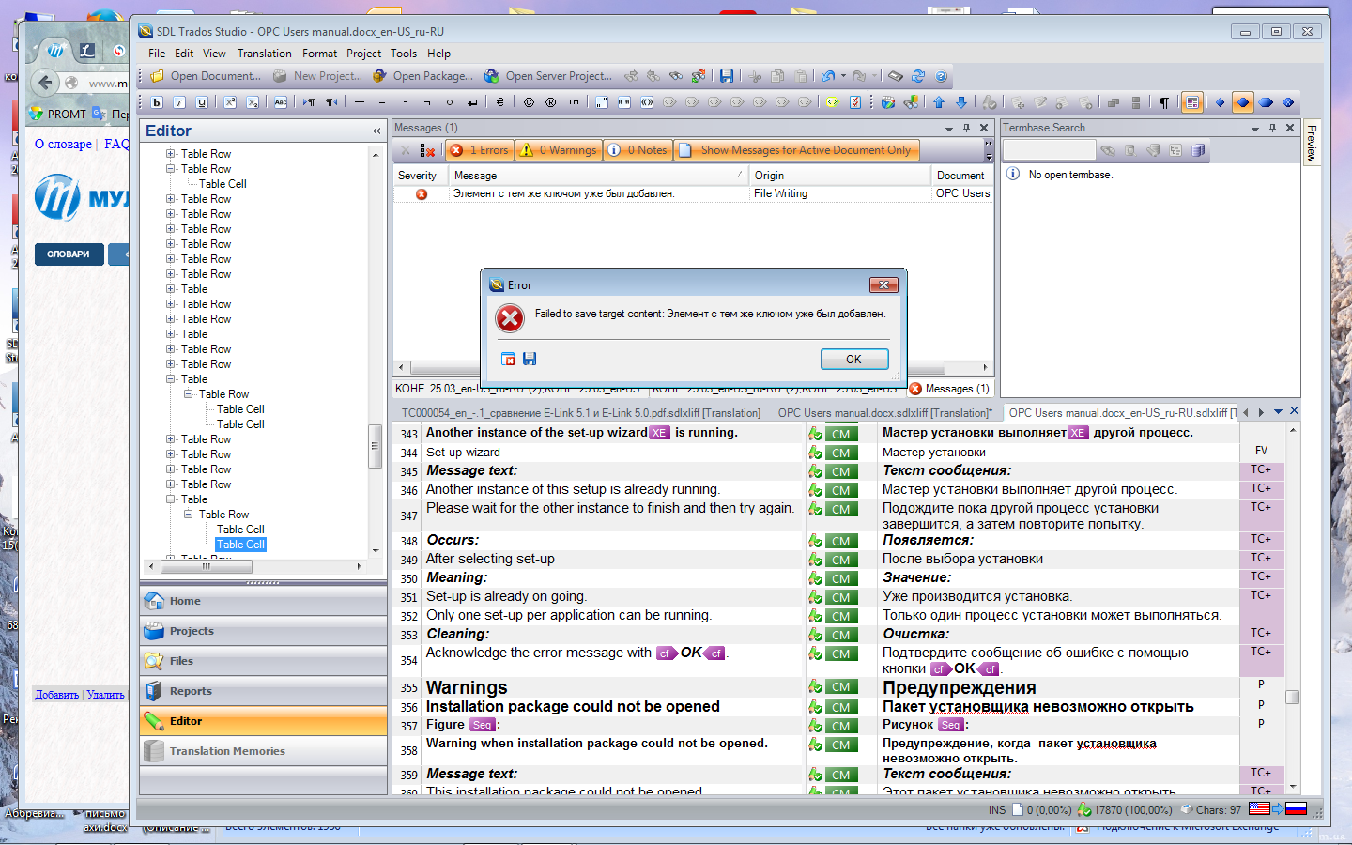Open the document tabs list dropdown
Screen dimensions: 1352x845
click(1278, 411)
